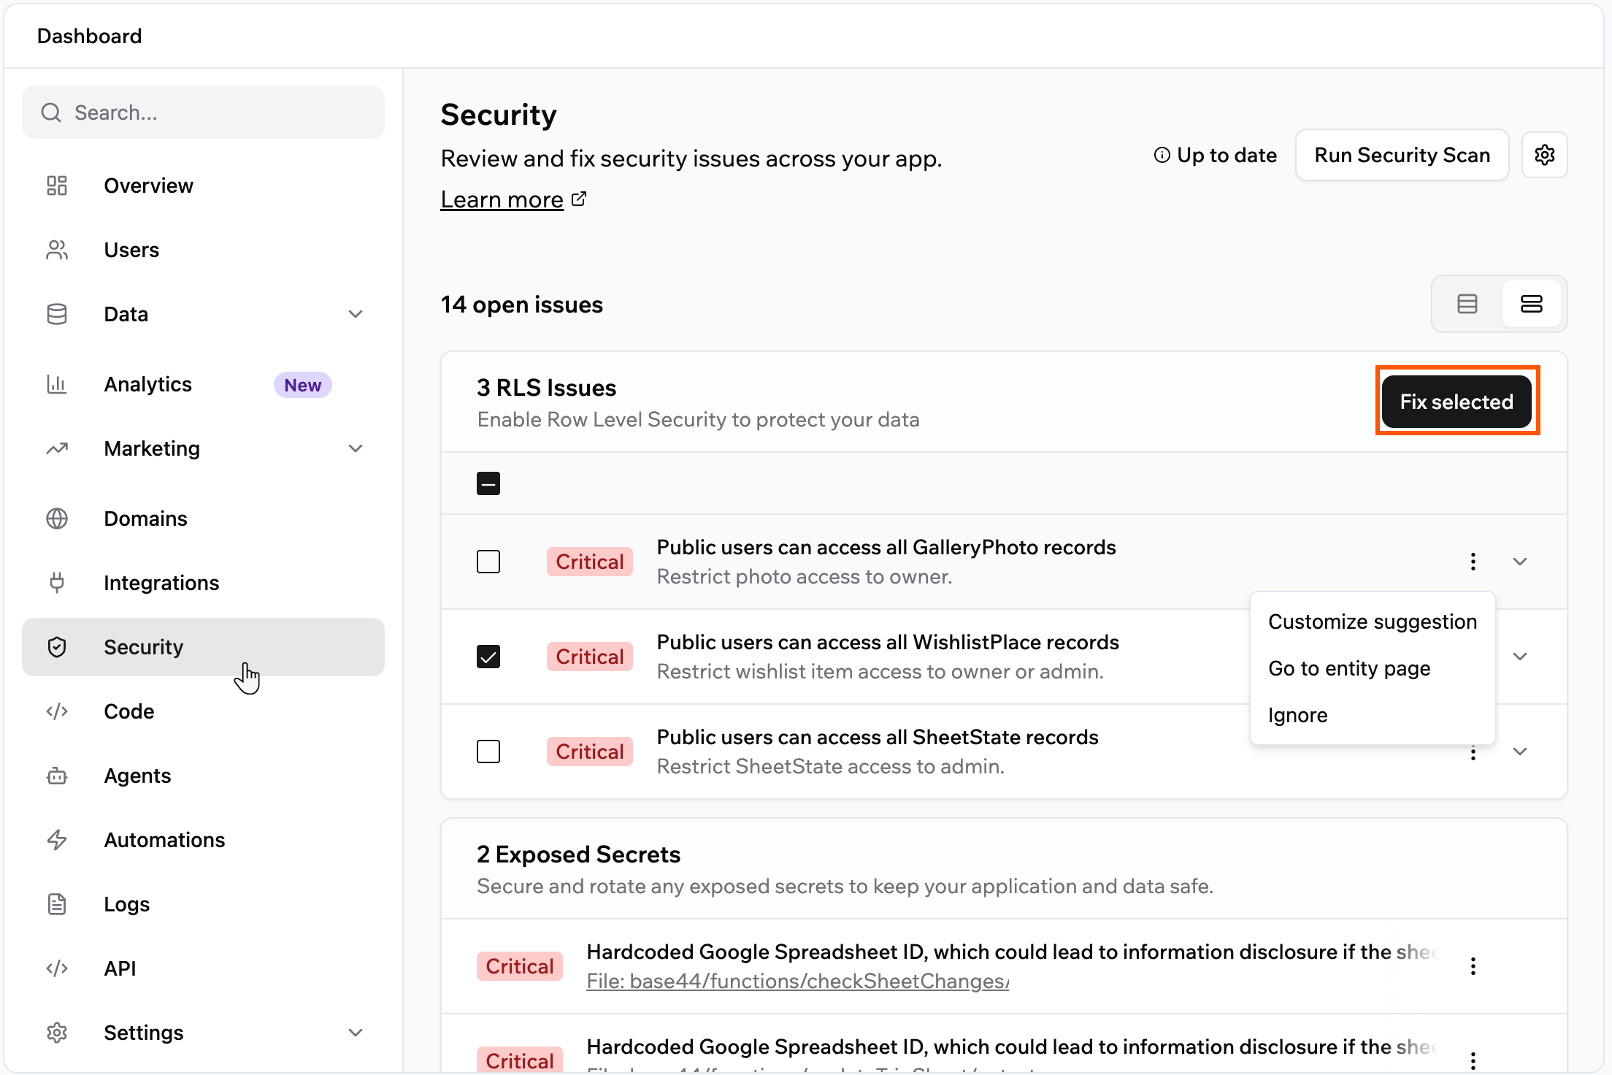This screenshot has width=1612, height=1075.
Task: Click the Settings gear icon in sidebar
Action: [57, 1033]
